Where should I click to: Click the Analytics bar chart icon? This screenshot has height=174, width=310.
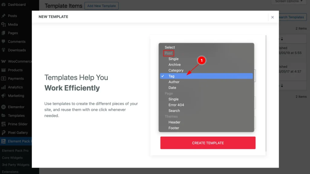(4, 87)
